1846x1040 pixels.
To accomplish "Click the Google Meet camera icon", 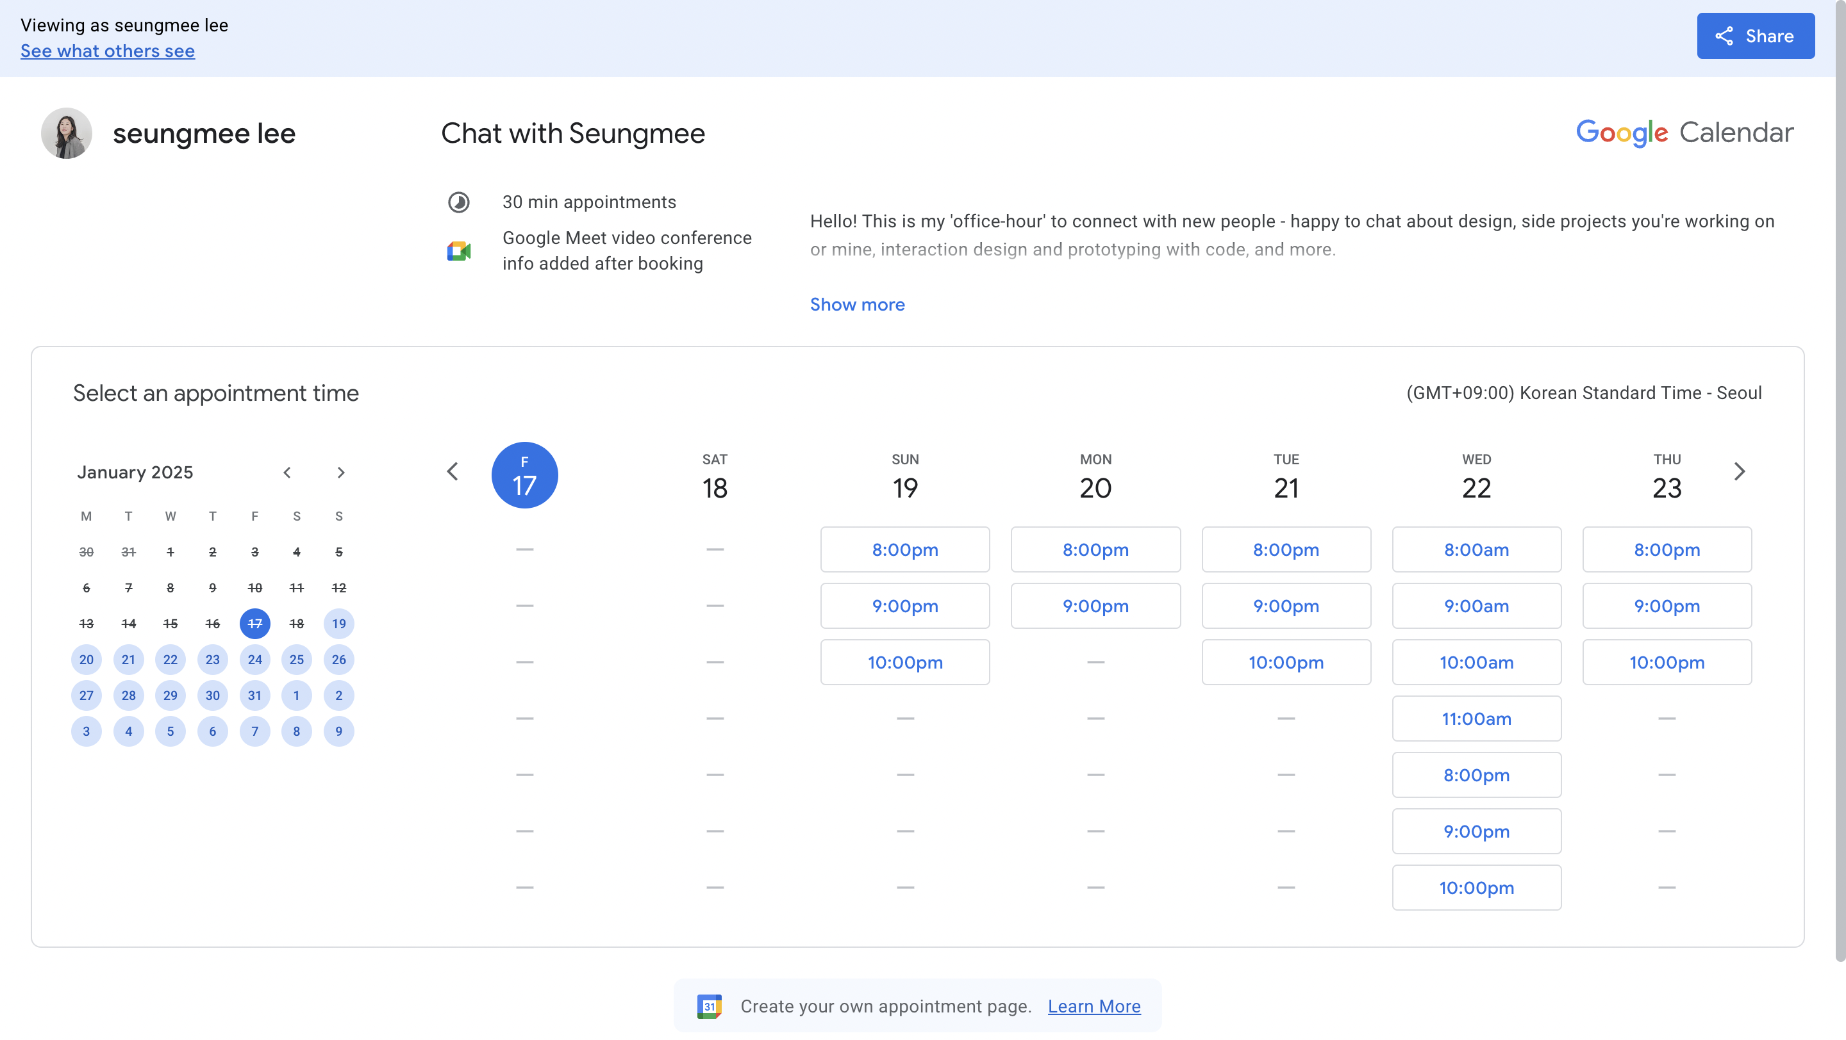I will (459, 251).
